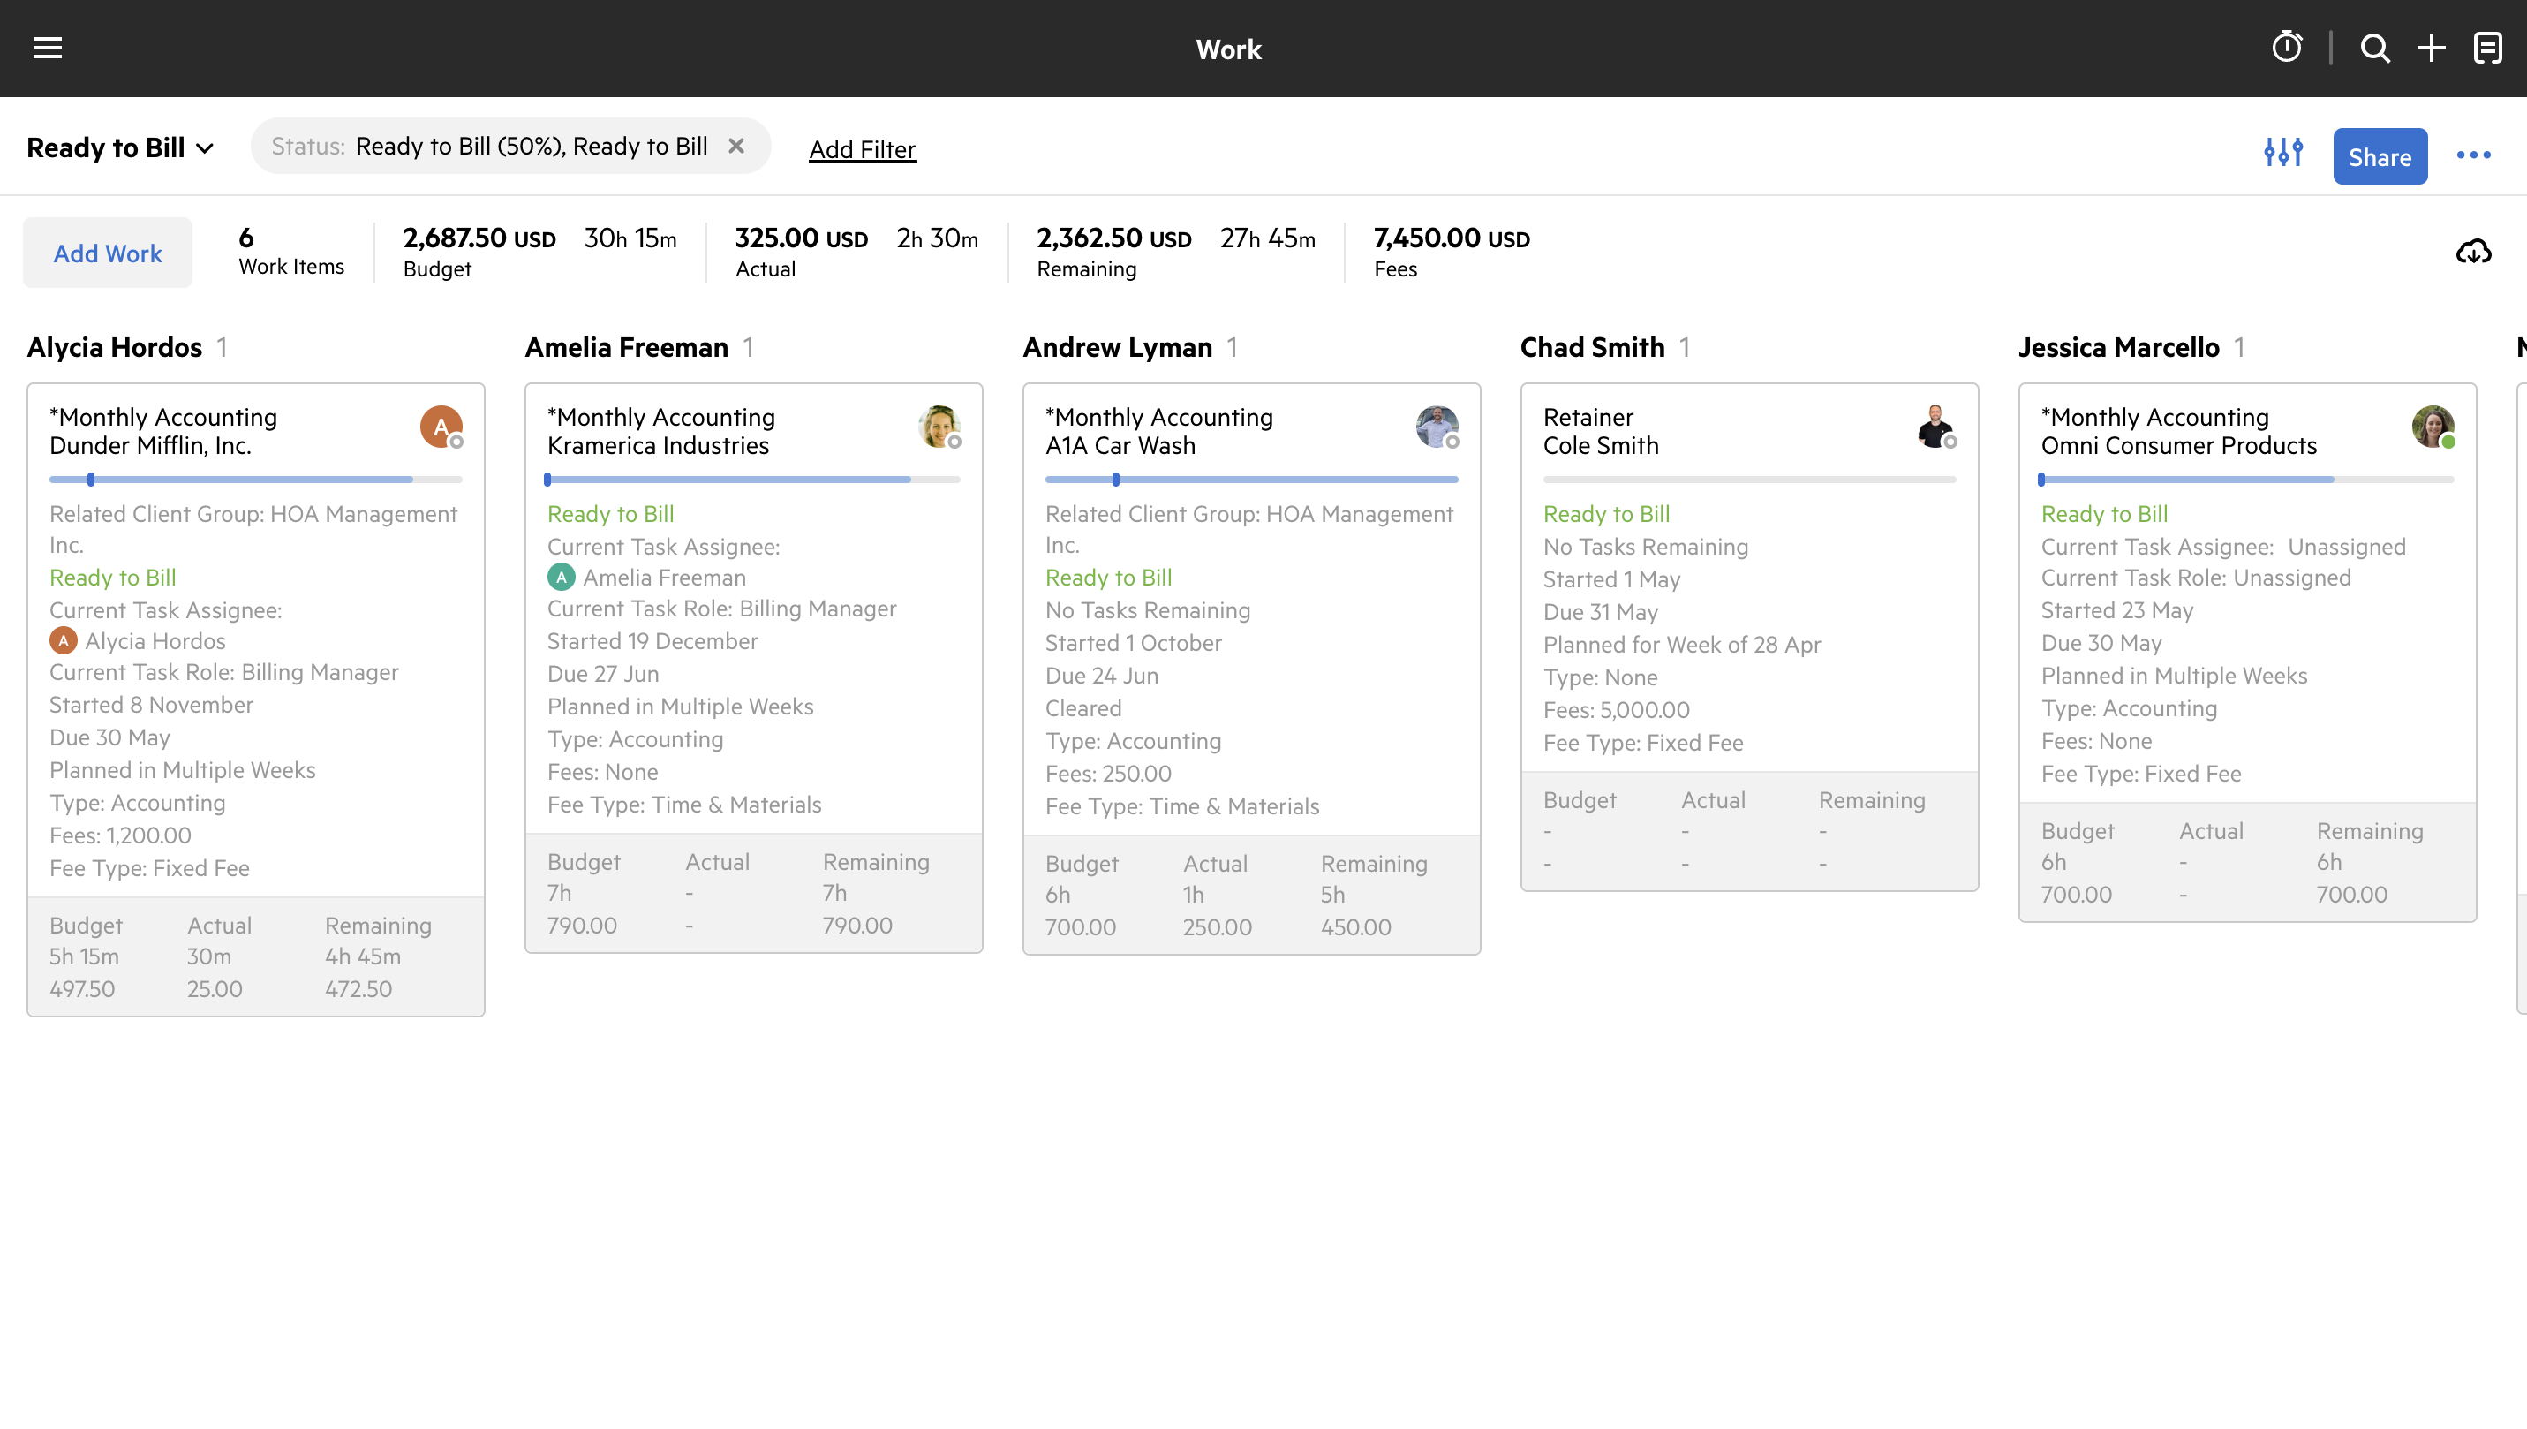
Task: Click the plus add-new icon
Action: (x=2431, y=47)
